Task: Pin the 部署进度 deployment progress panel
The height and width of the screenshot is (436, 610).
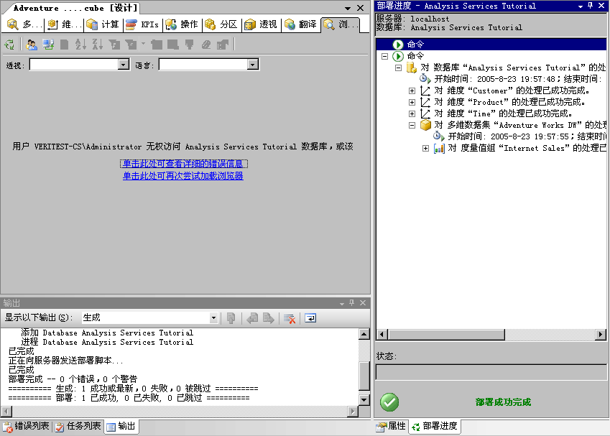Action: (x=590, y=6)
